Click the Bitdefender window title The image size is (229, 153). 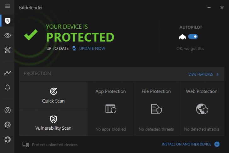[31, 8]
